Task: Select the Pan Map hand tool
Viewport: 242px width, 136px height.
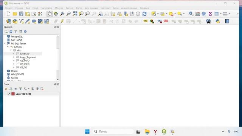Action: point(50,14)
